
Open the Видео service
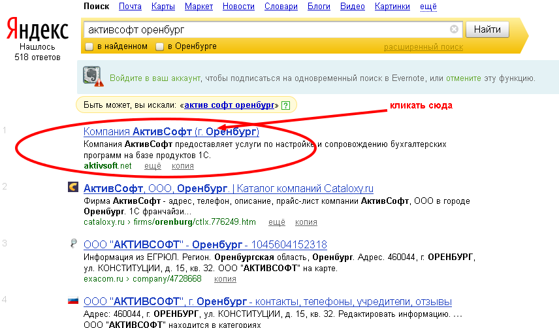[352, 7]
